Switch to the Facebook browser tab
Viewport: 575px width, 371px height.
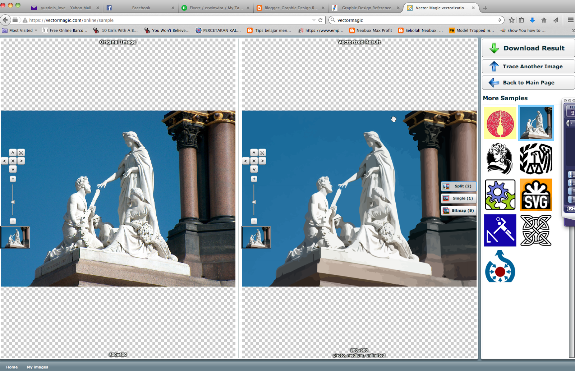(141, 7)
